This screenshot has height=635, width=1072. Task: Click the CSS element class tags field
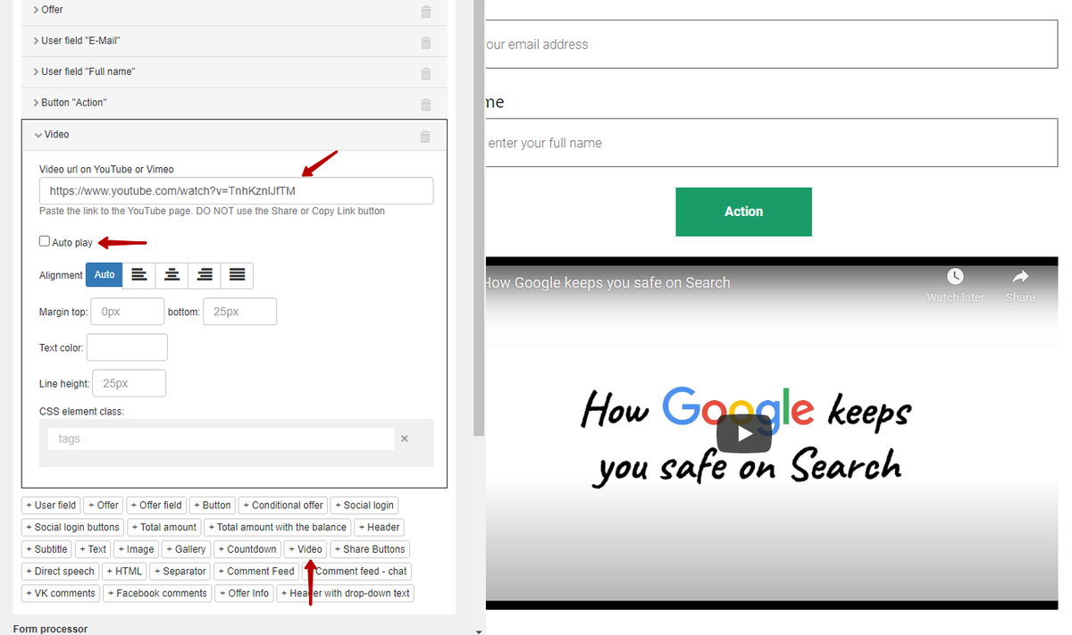(221, 439)
